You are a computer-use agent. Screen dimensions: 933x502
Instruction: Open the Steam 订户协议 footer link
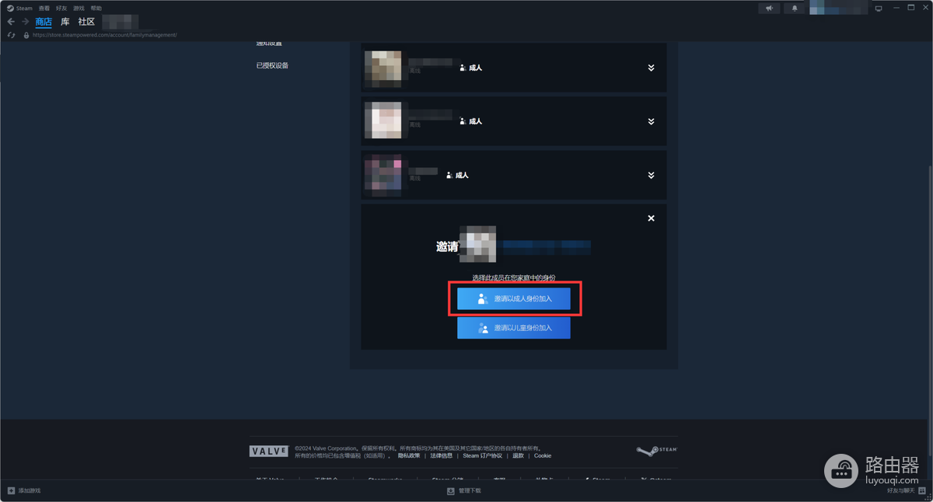(482, 455)
